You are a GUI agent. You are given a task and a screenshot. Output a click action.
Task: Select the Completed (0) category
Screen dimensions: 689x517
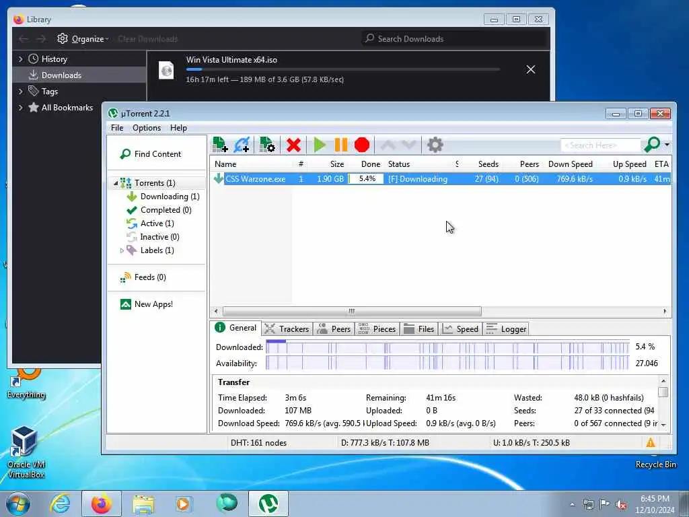tap(166, 210)
